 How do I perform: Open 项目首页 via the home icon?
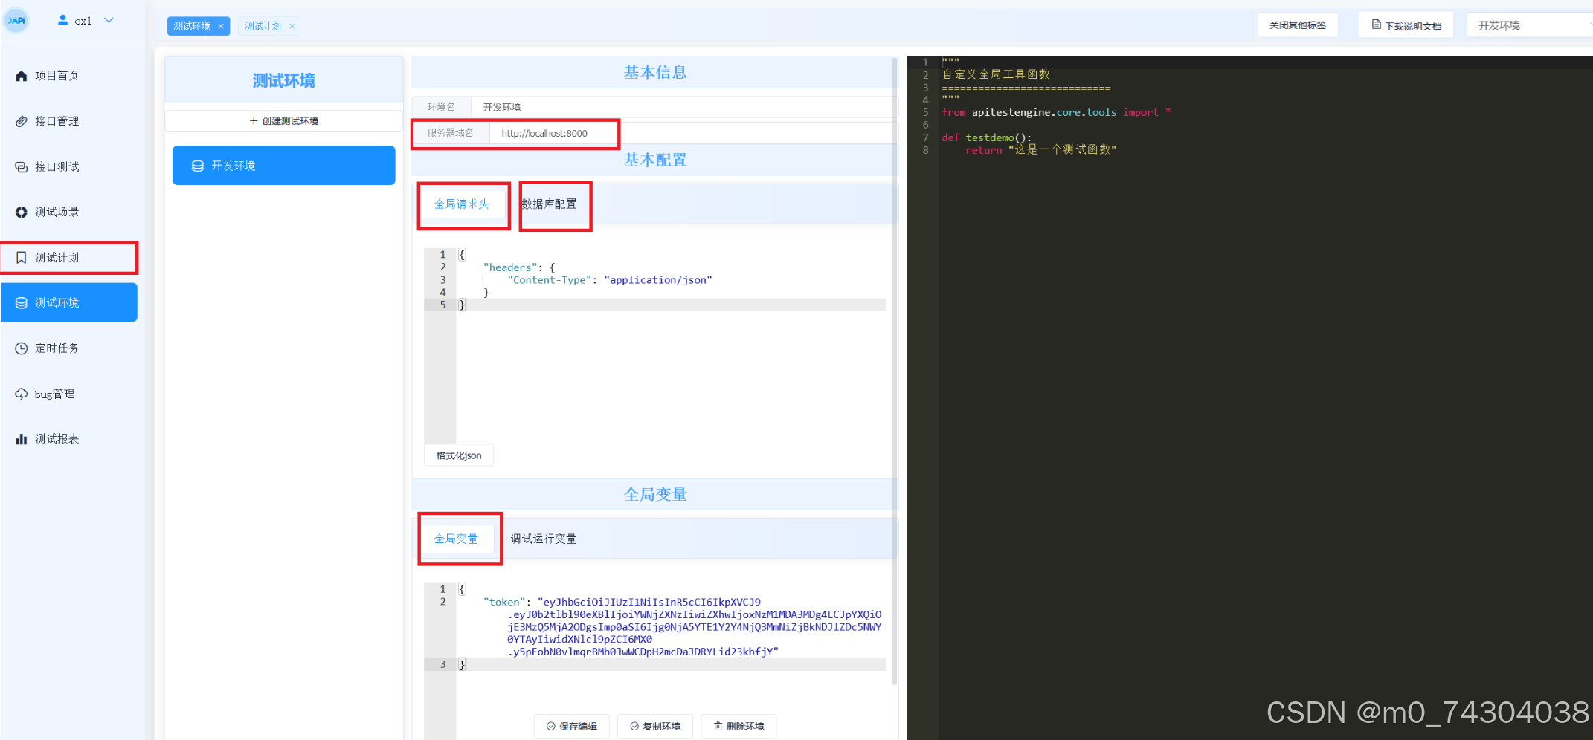click(54, 75)
